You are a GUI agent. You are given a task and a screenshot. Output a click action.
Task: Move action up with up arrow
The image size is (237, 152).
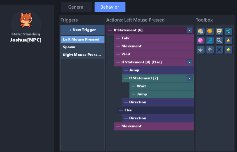click(210, 50)
